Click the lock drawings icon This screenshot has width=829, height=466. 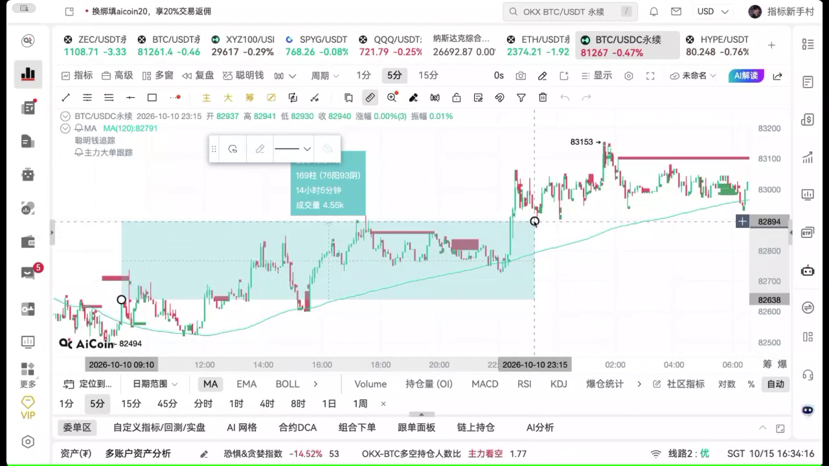(x=457, y=98)
